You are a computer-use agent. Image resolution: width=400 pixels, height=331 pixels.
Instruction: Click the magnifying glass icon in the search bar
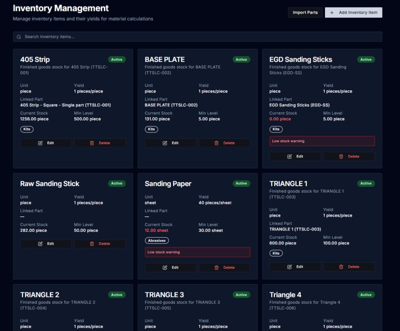point(19,36)
